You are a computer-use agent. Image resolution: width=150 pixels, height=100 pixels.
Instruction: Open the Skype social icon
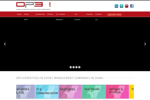pyautogui.click(x=121, y=6)
